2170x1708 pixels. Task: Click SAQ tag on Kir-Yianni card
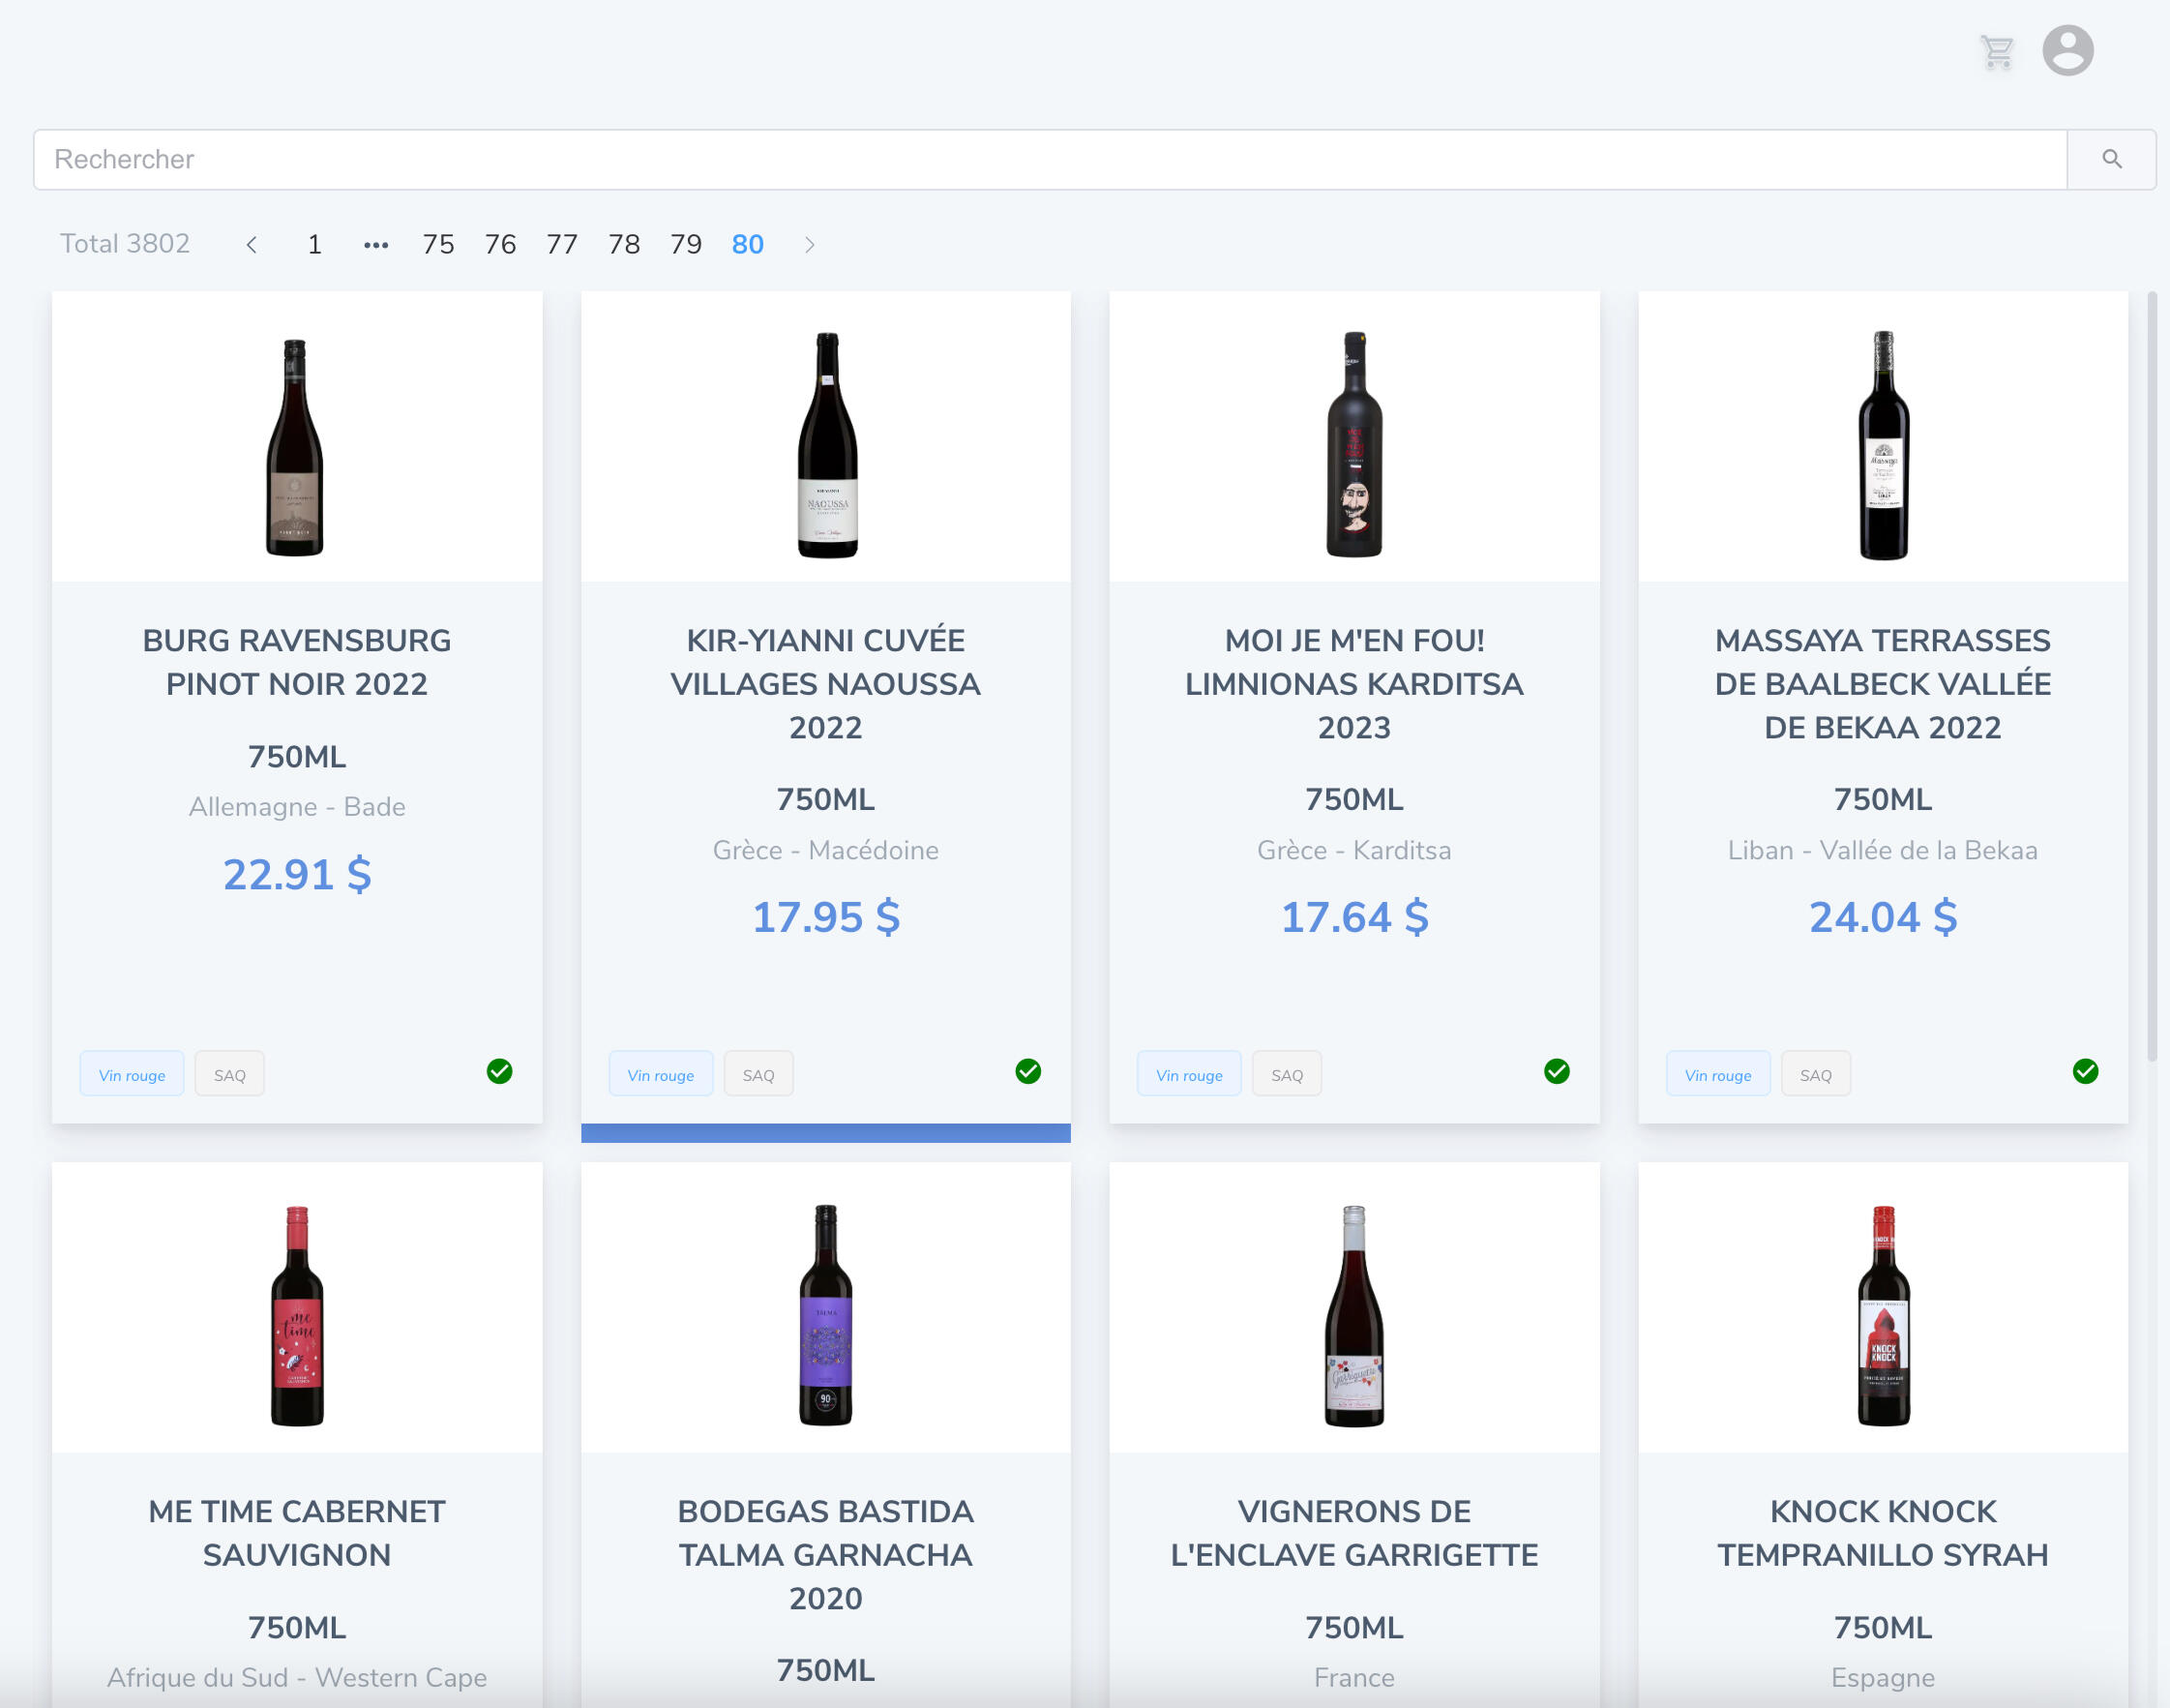758,1075
